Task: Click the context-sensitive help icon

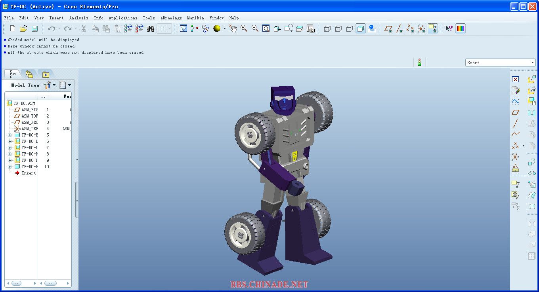Action: 449,28
